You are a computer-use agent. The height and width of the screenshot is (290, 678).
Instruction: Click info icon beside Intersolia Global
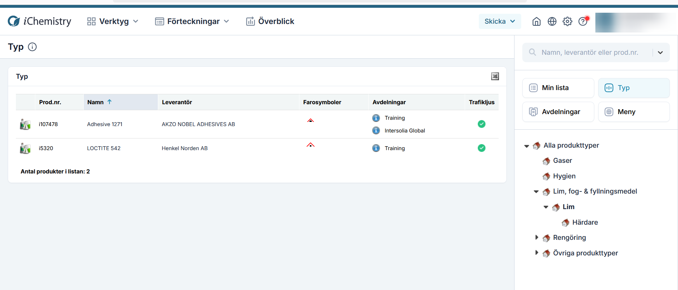(376, 131)
